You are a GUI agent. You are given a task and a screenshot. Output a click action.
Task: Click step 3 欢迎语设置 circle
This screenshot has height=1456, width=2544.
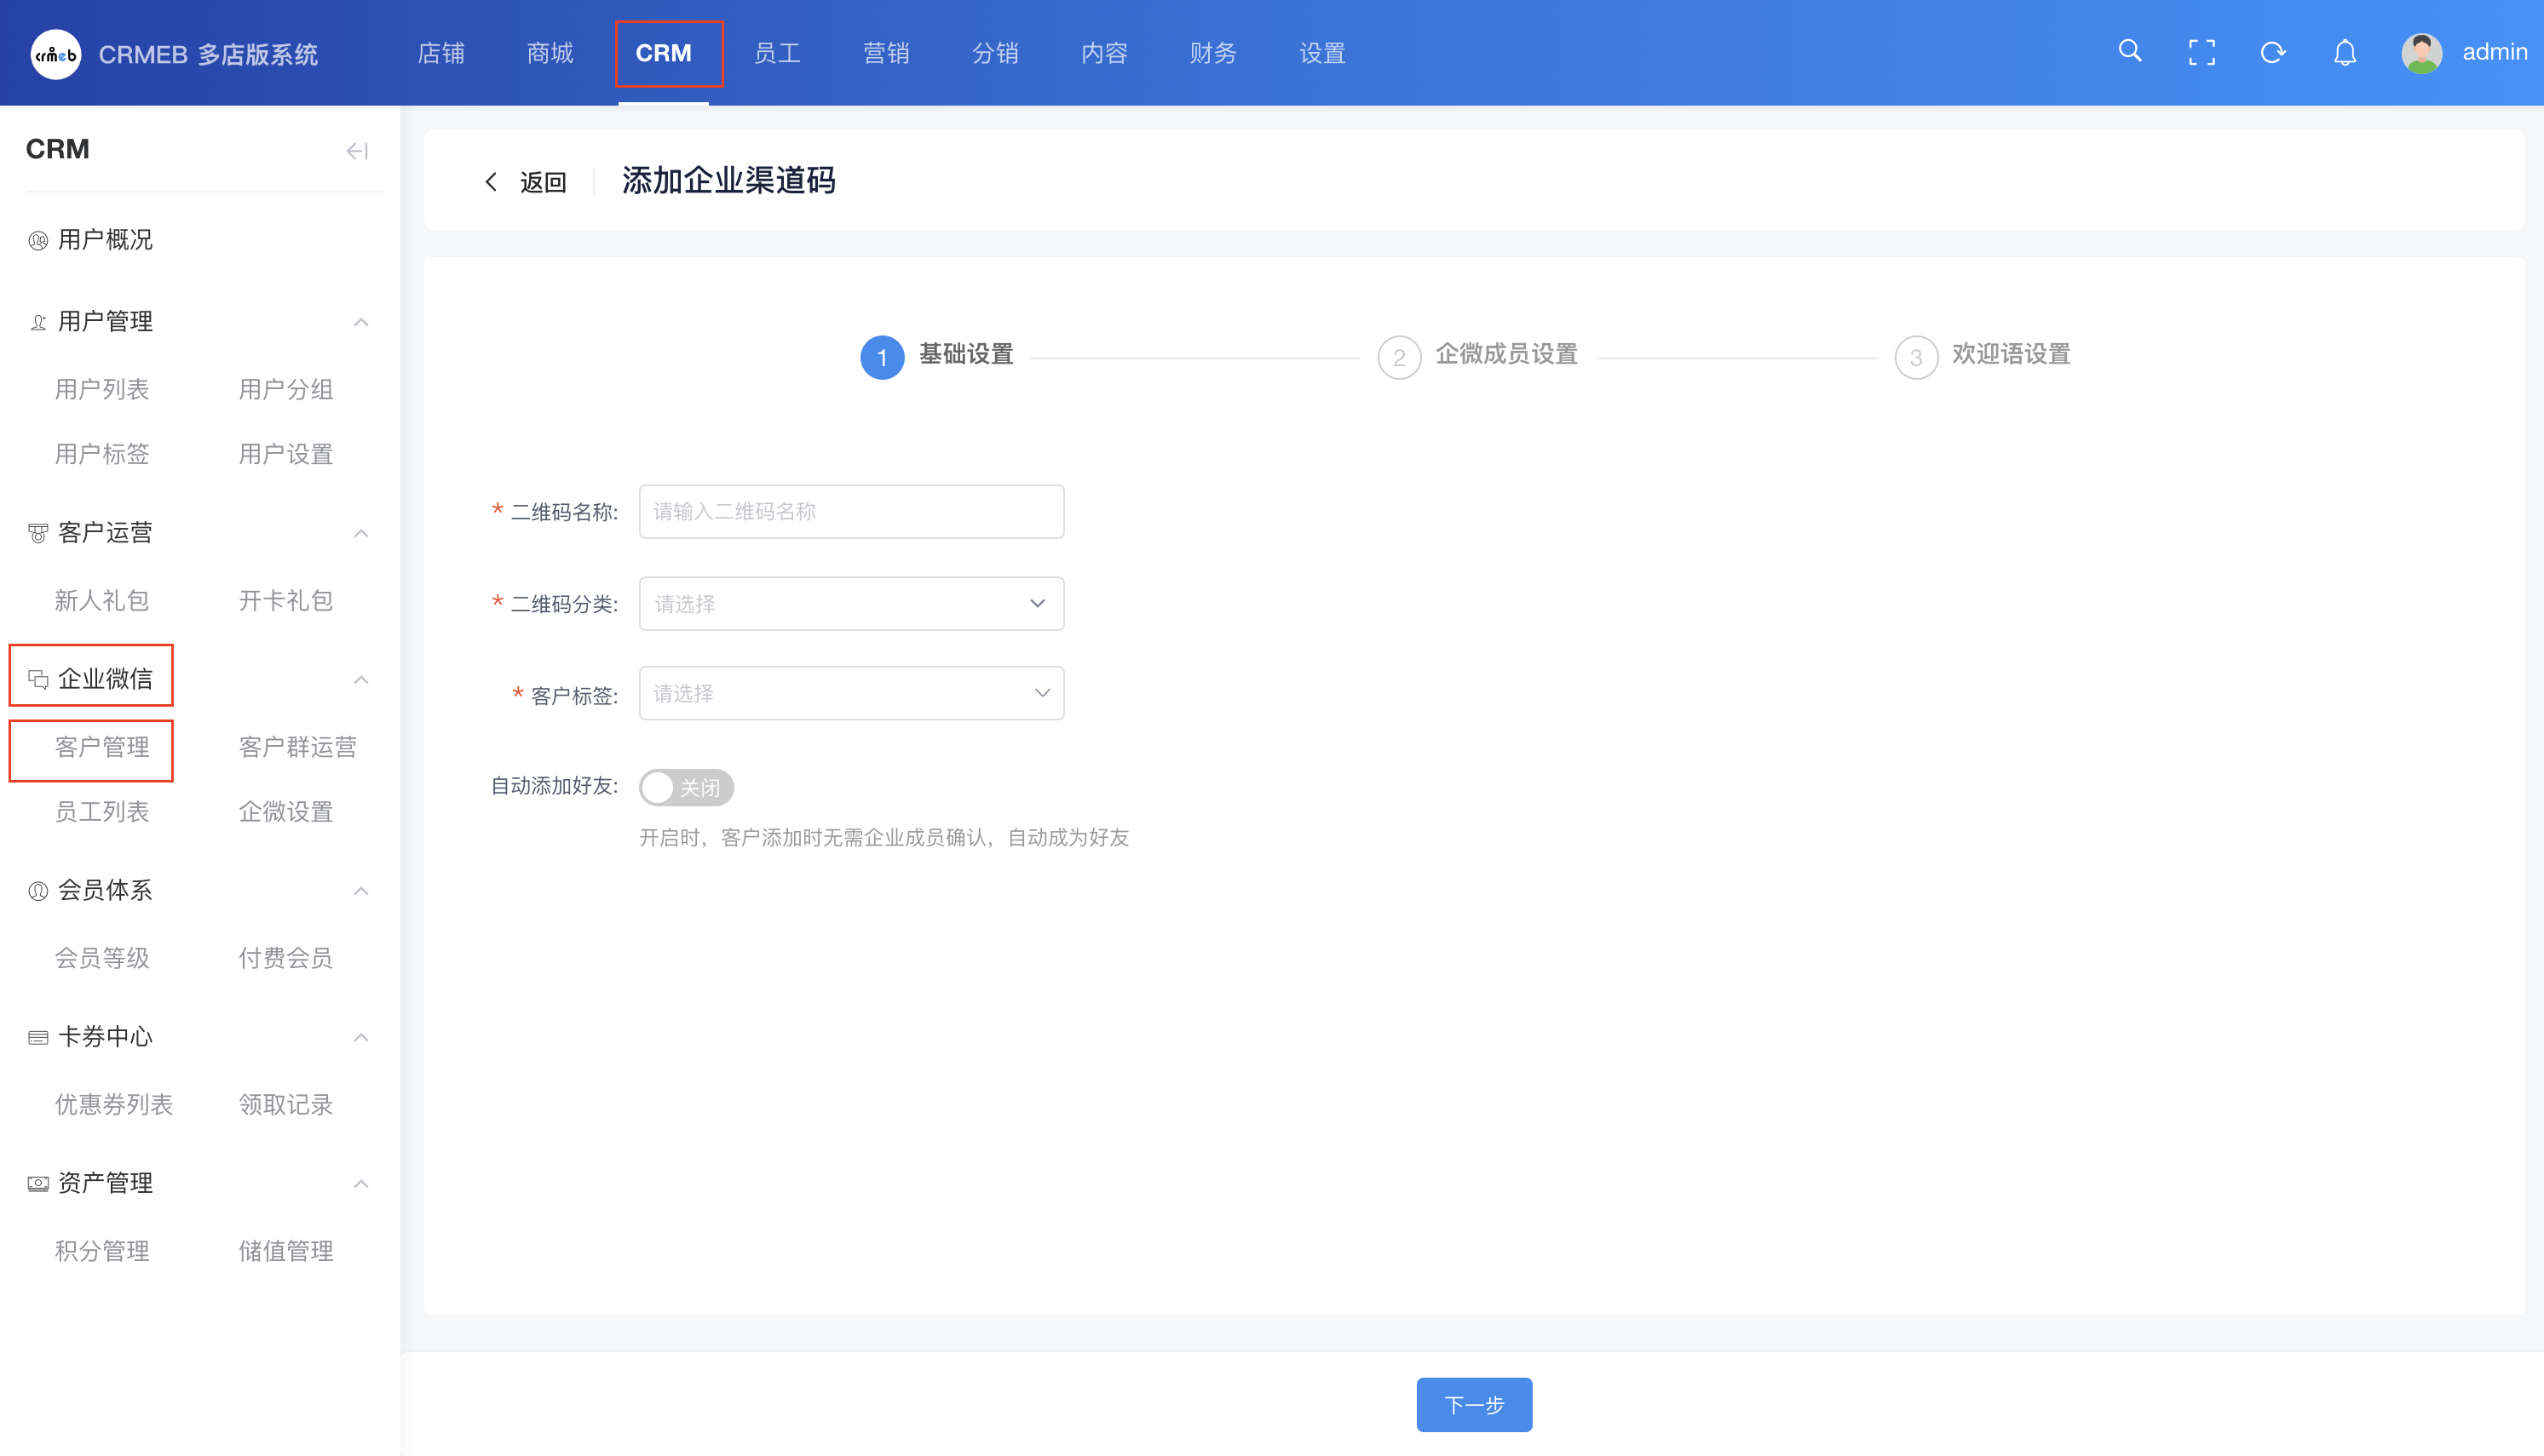[1916, 357]
